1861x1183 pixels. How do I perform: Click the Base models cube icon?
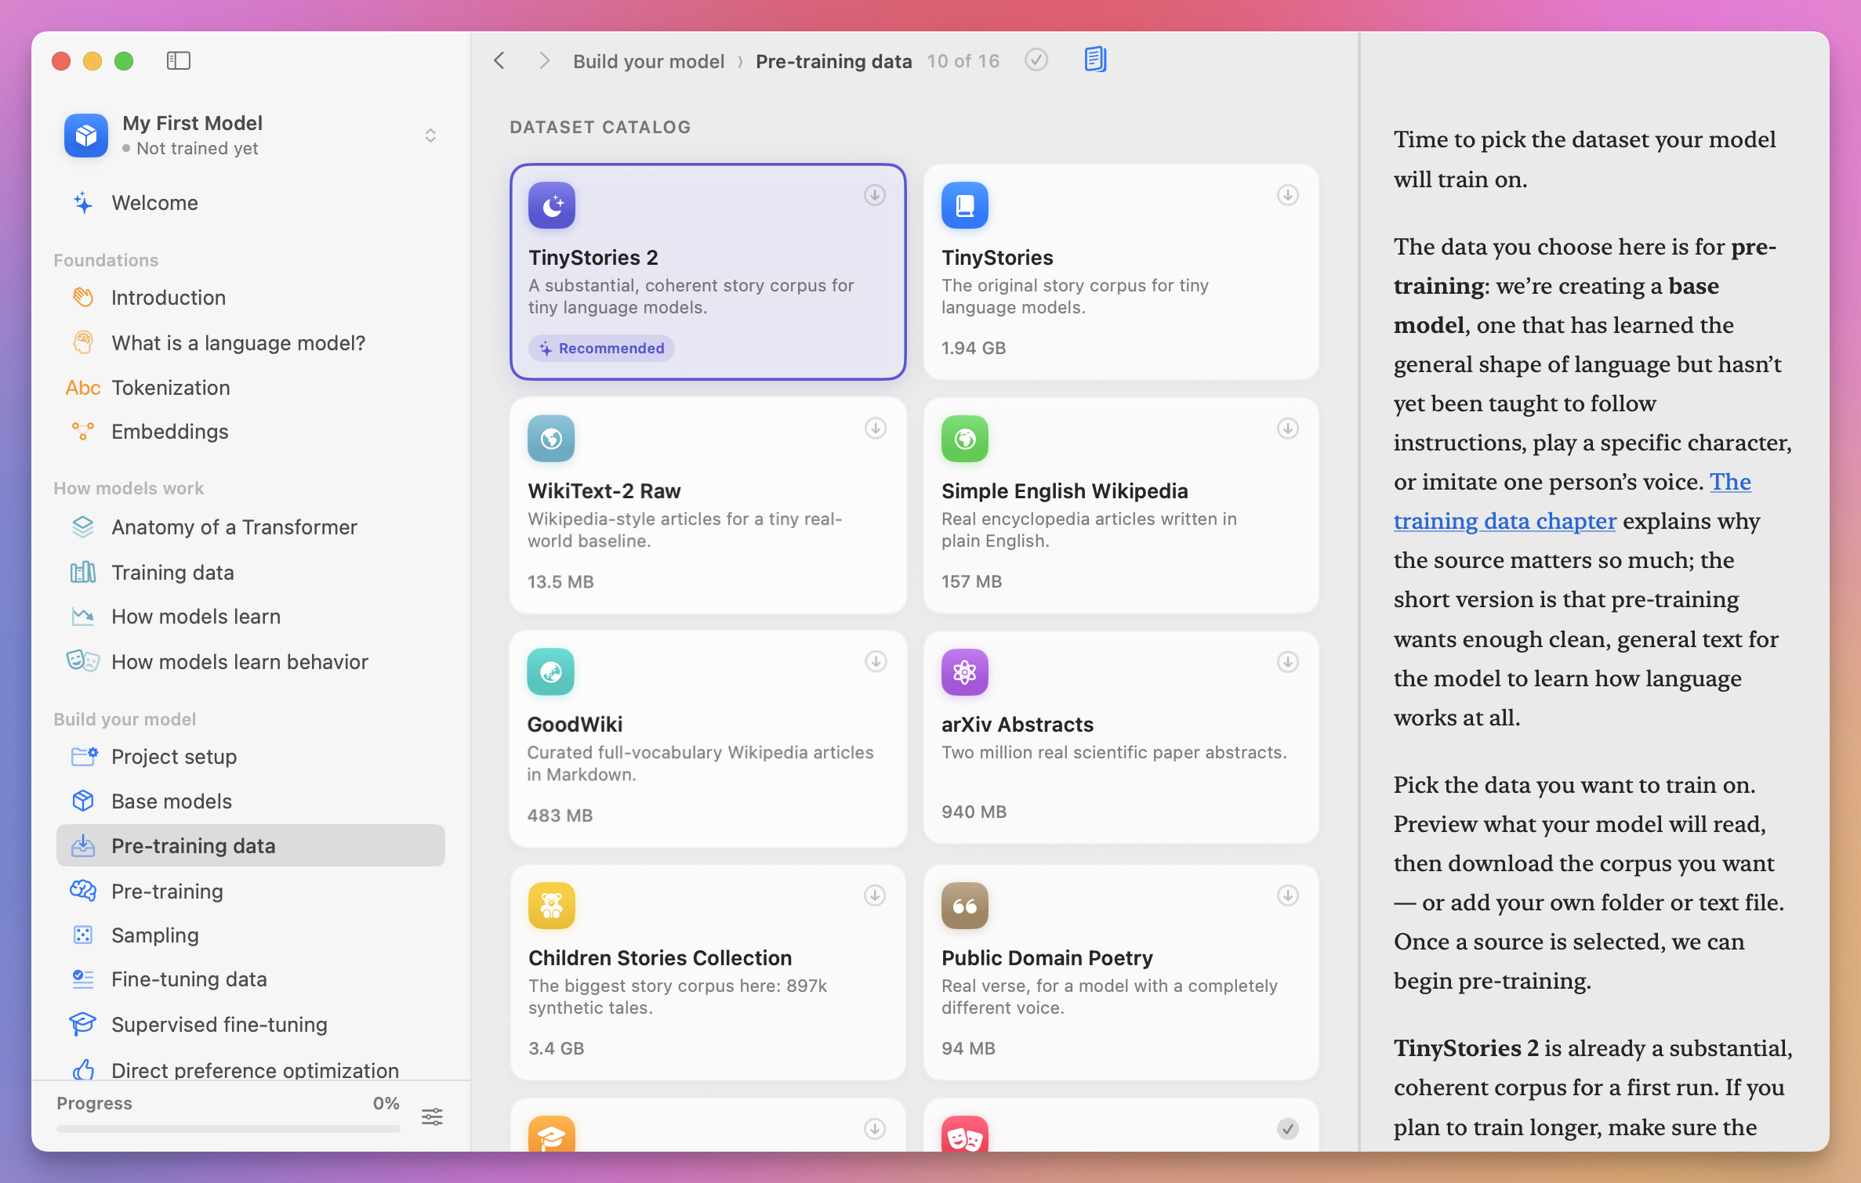point(83,801)
